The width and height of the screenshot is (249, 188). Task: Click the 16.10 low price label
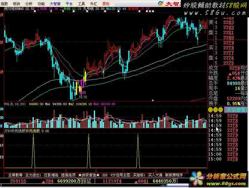[x=83, y=97]
